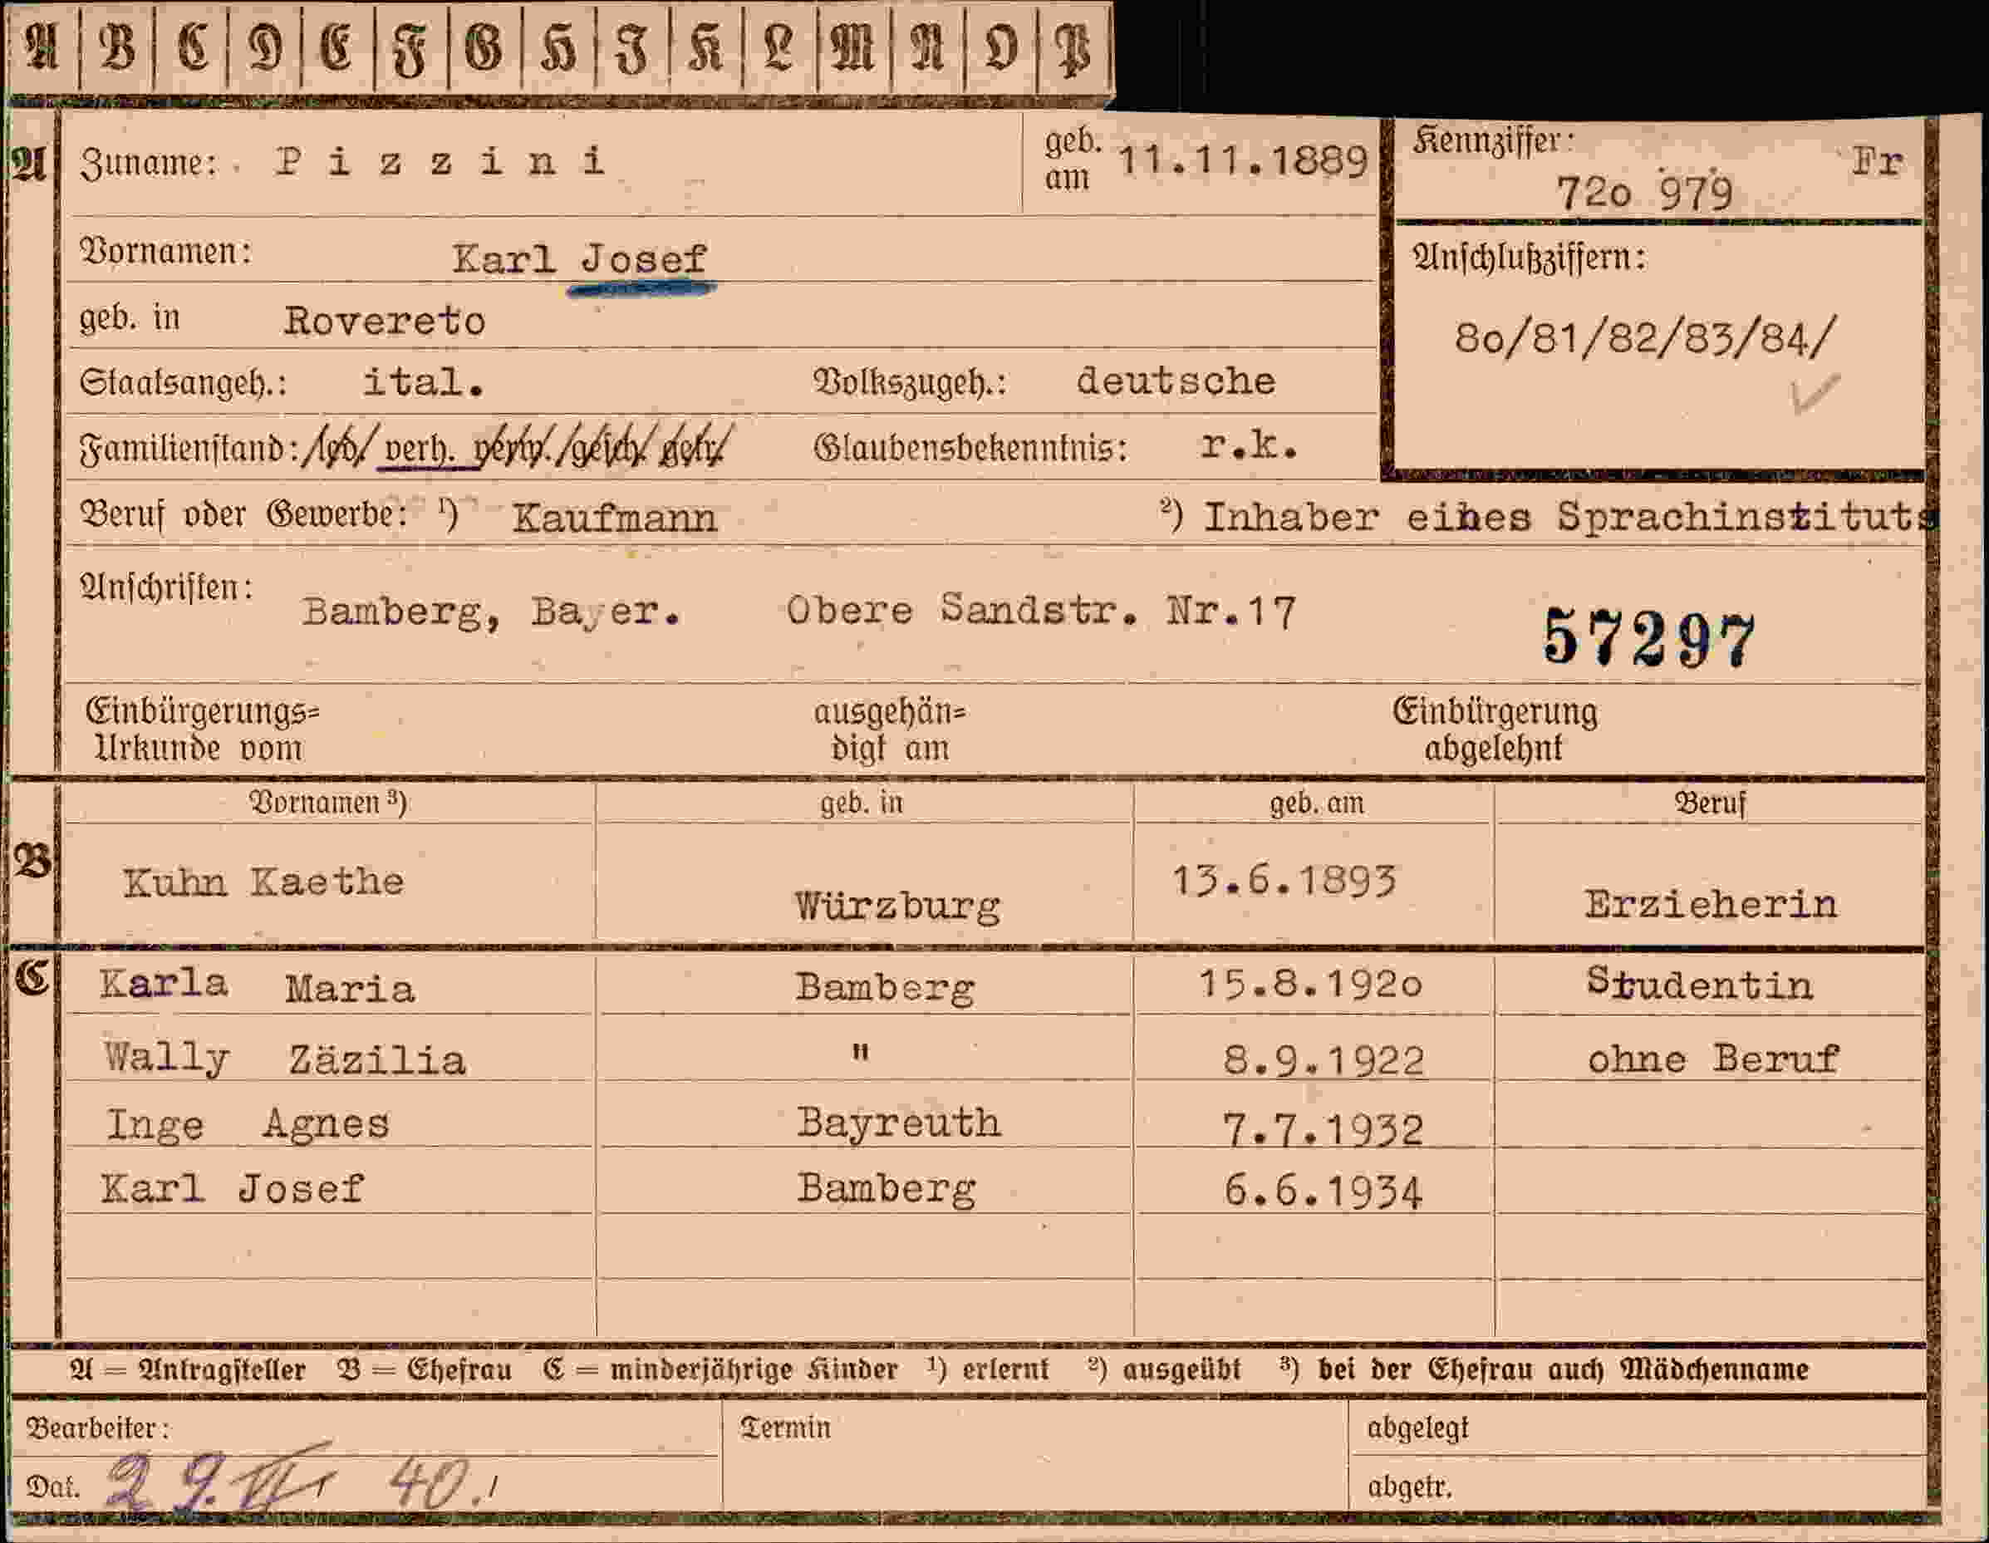Click the birthplace "Rovereto"

[385, 321]
